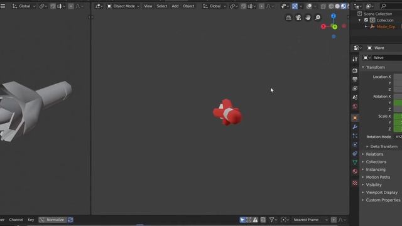Image resolution: width=402 pixels, height=226 pixels.
Task: Toggle X-ray mode in viewport header
Action: tap(323, 6)
